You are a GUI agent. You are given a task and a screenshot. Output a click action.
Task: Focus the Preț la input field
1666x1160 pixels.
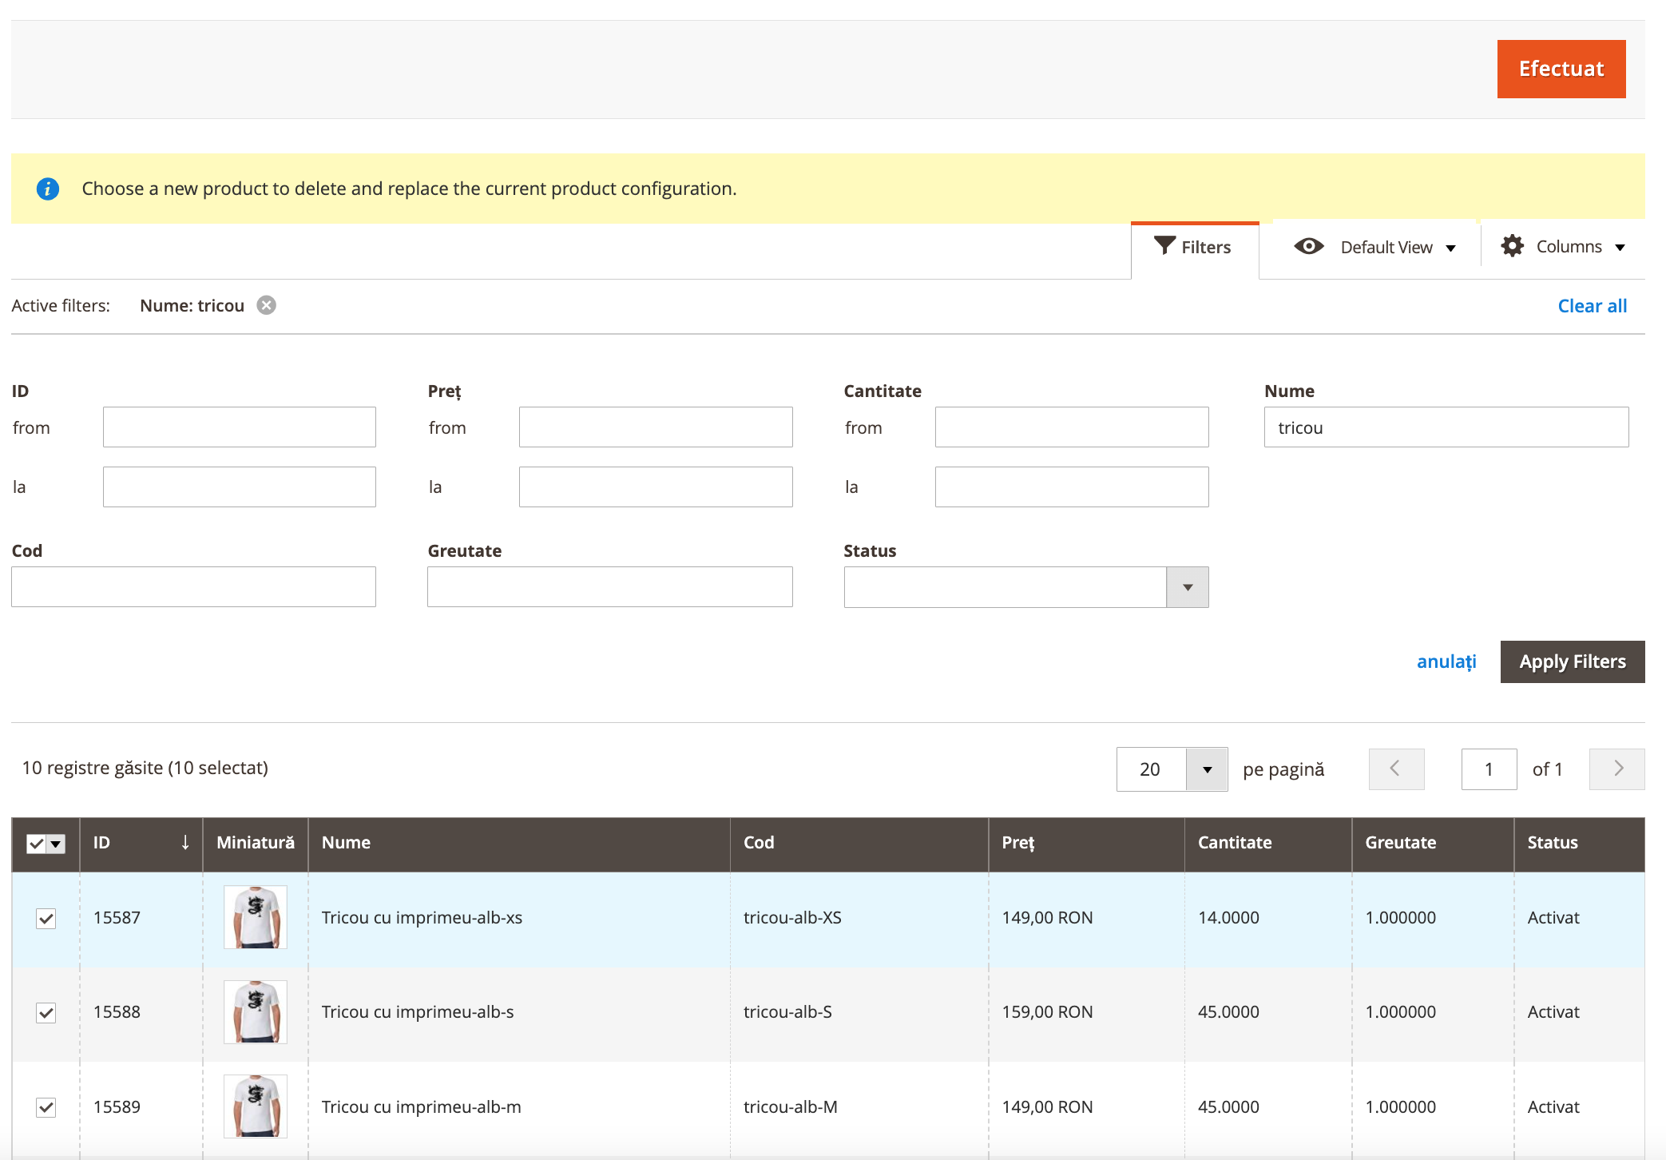pos(655,487)
